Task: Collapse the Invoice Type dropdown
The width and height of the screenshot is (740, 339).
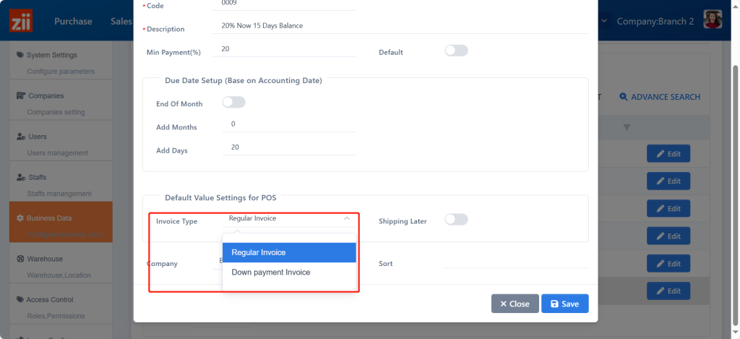Action: [x=347, y=218]
